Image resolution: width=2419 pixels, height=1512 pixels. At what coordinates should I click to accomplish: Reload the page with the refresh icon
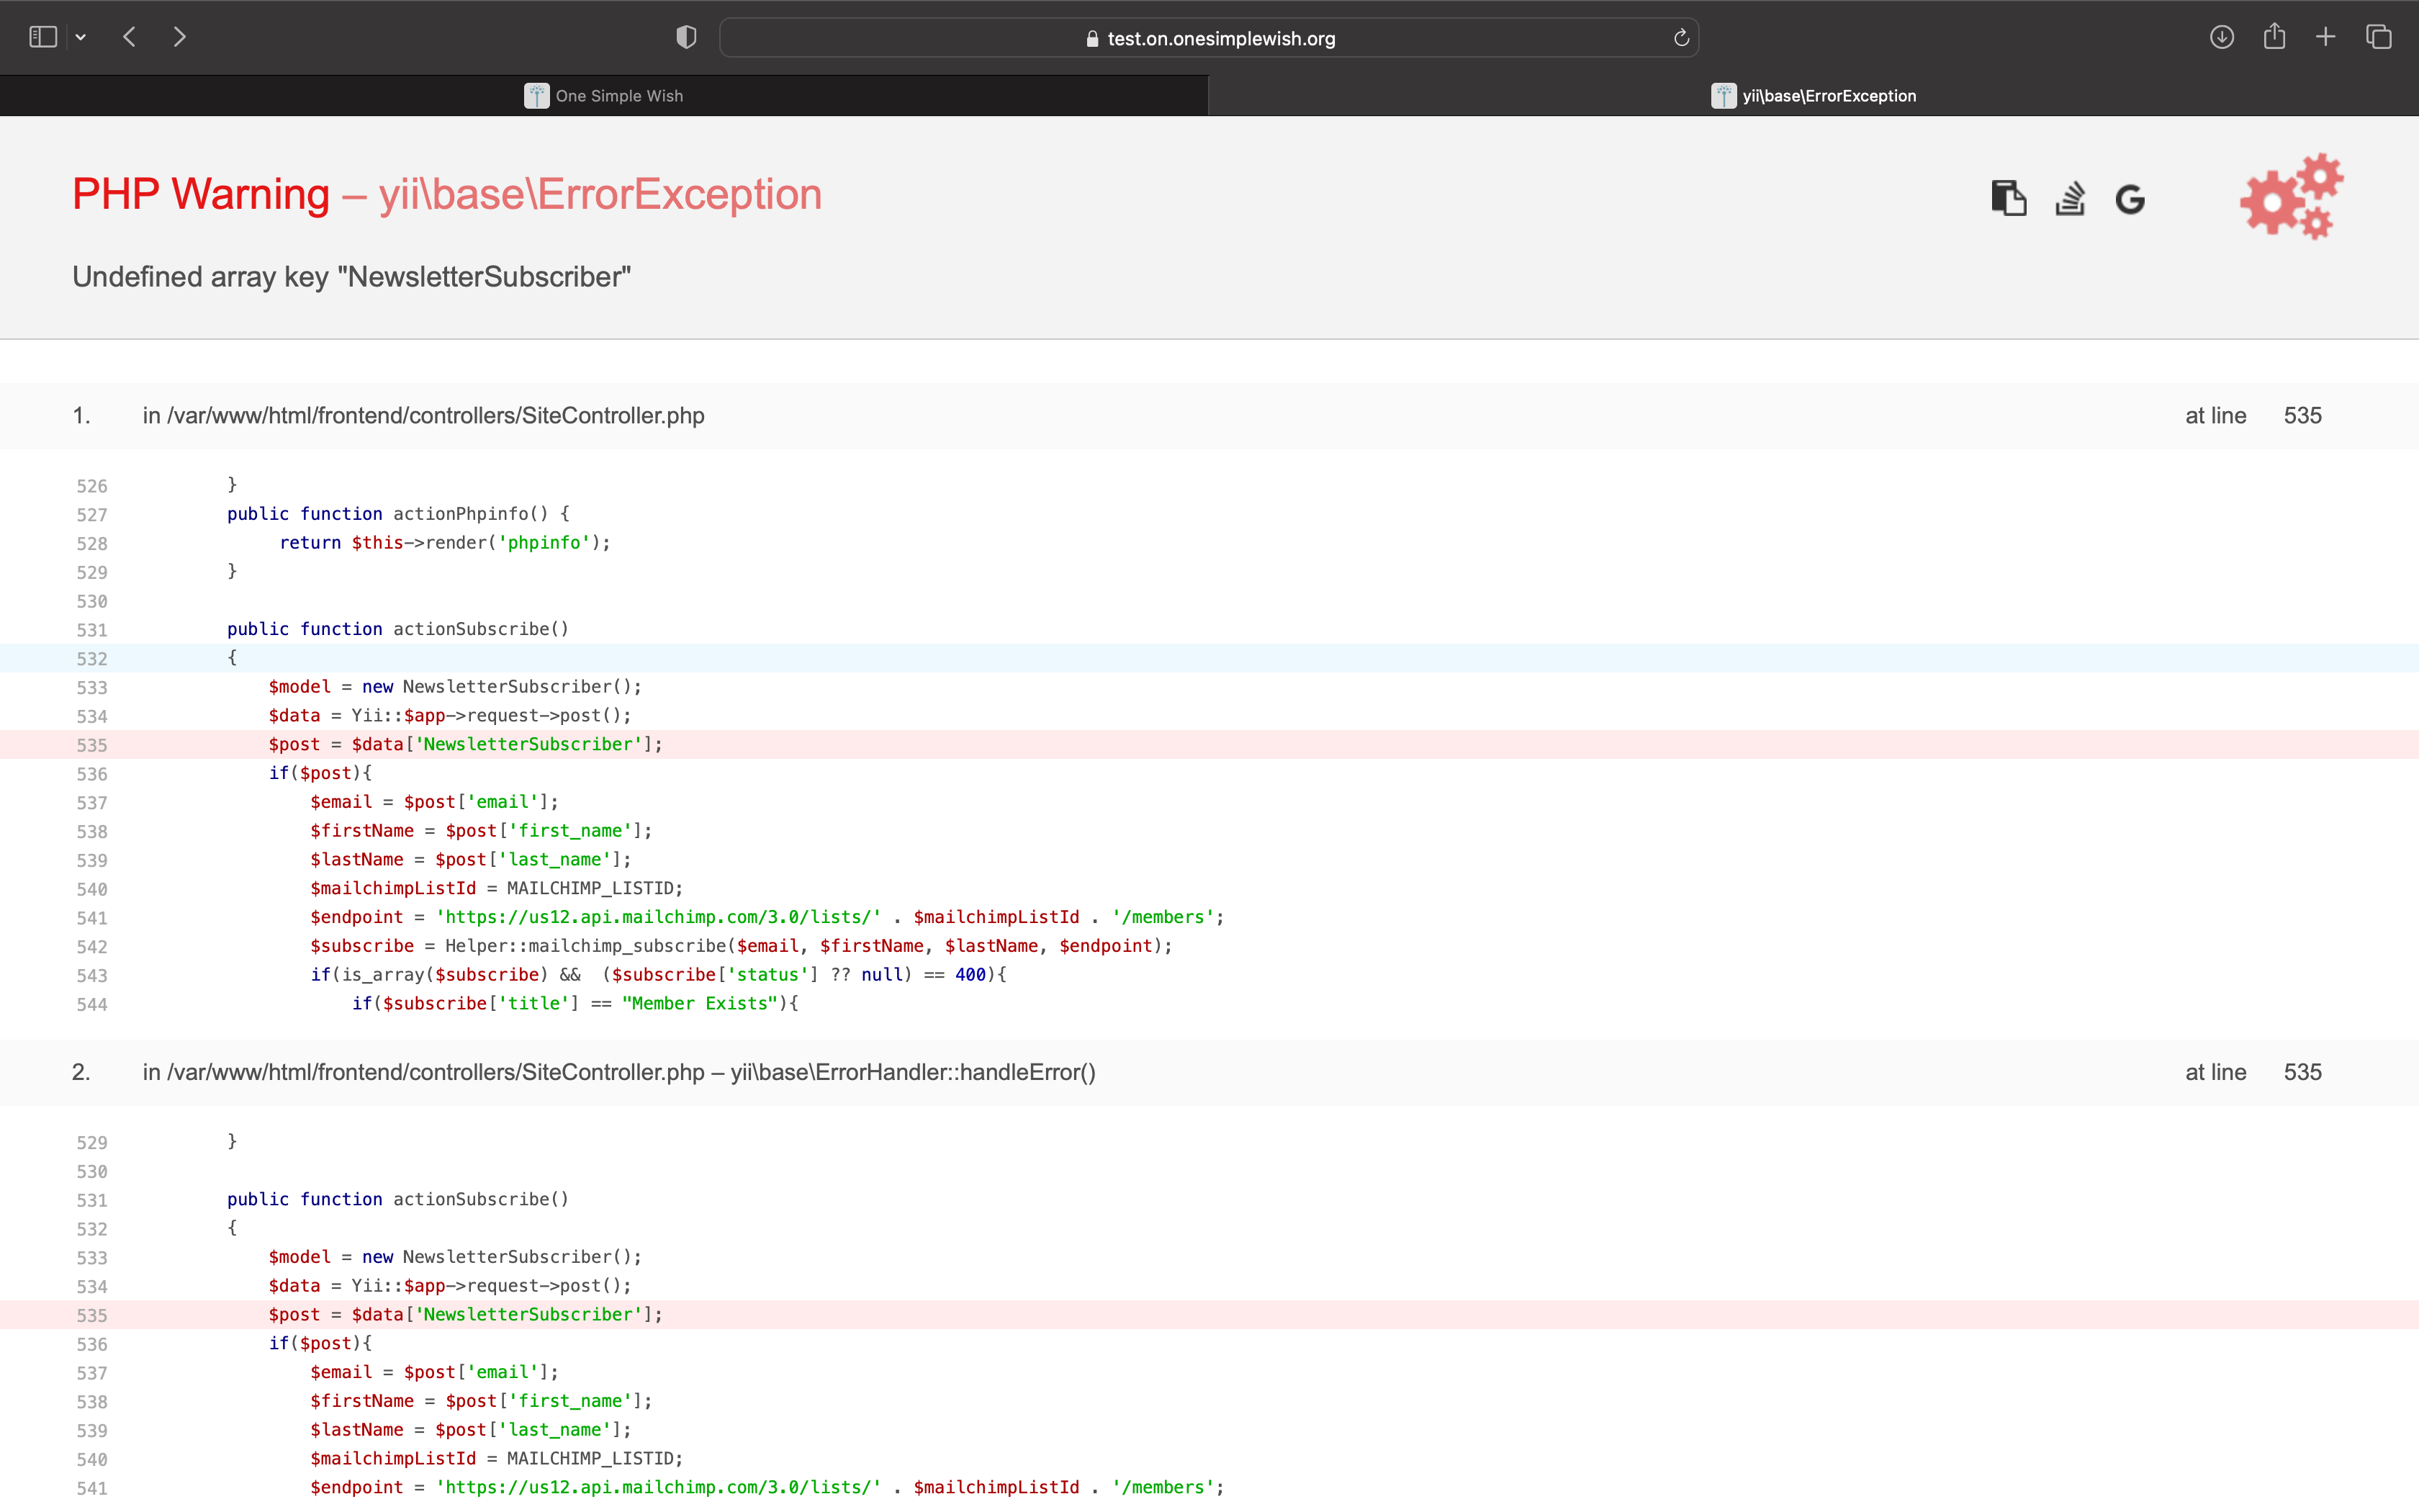coord(1681,38)
